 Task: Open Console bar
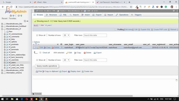[x=37, y=94]
